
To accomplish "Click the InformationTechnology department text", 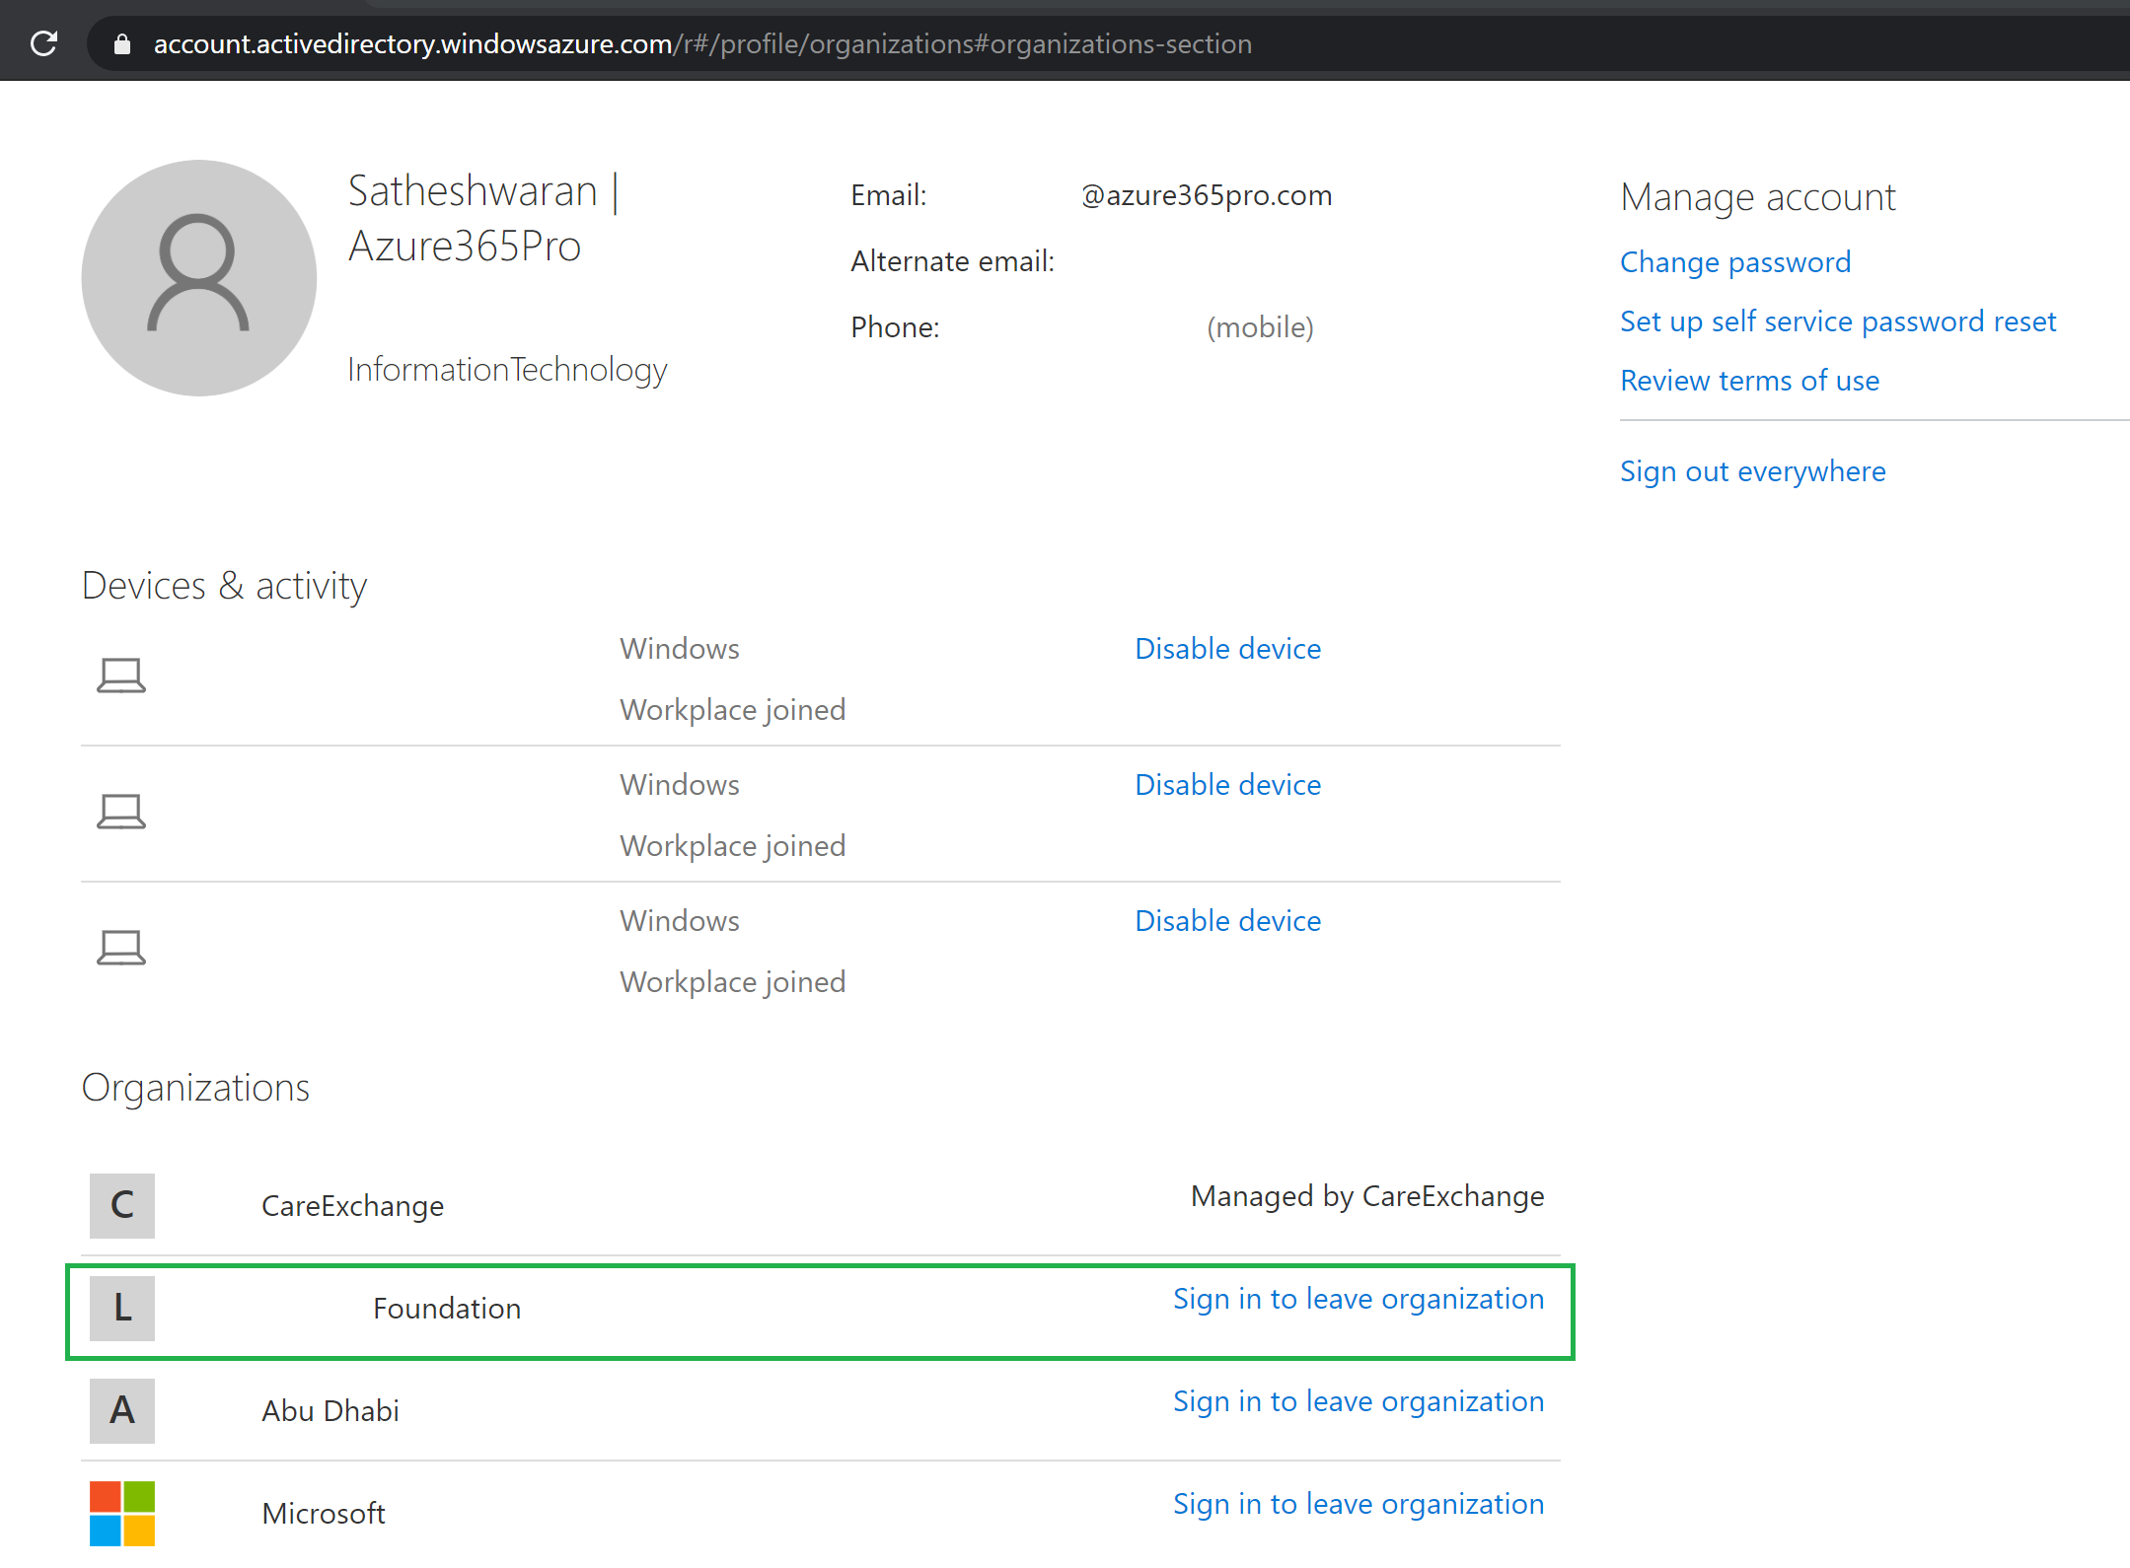I will [507, 370].
